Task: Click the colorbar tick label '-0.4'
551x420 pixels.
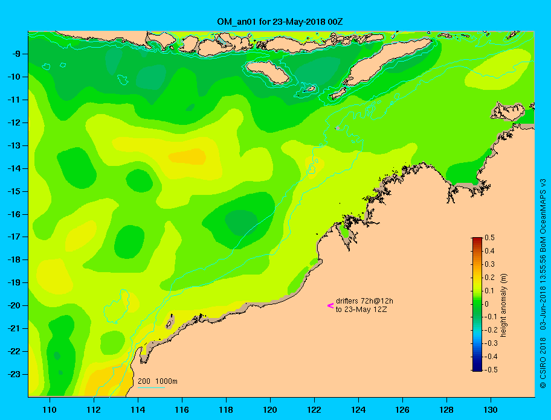Action: [491, 357]
